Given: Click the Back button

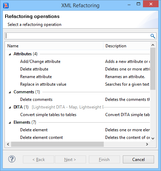Looking at the screenshot, I should 39,160.
